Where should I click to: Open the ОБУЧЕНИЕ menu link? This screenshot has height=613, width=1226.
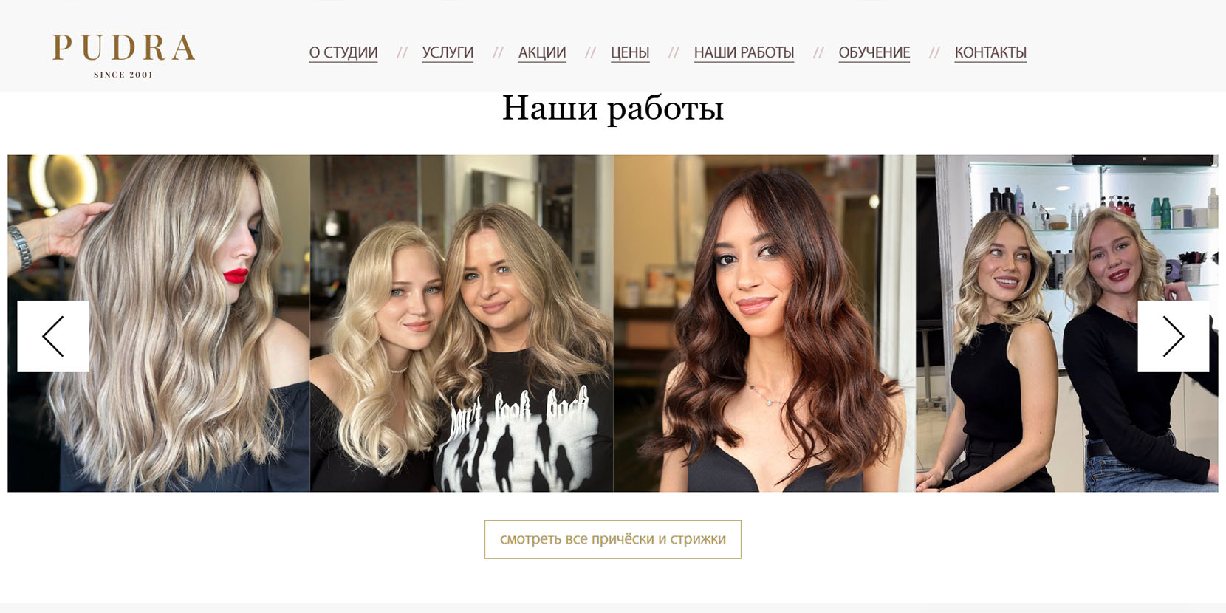tap(874, 52)
